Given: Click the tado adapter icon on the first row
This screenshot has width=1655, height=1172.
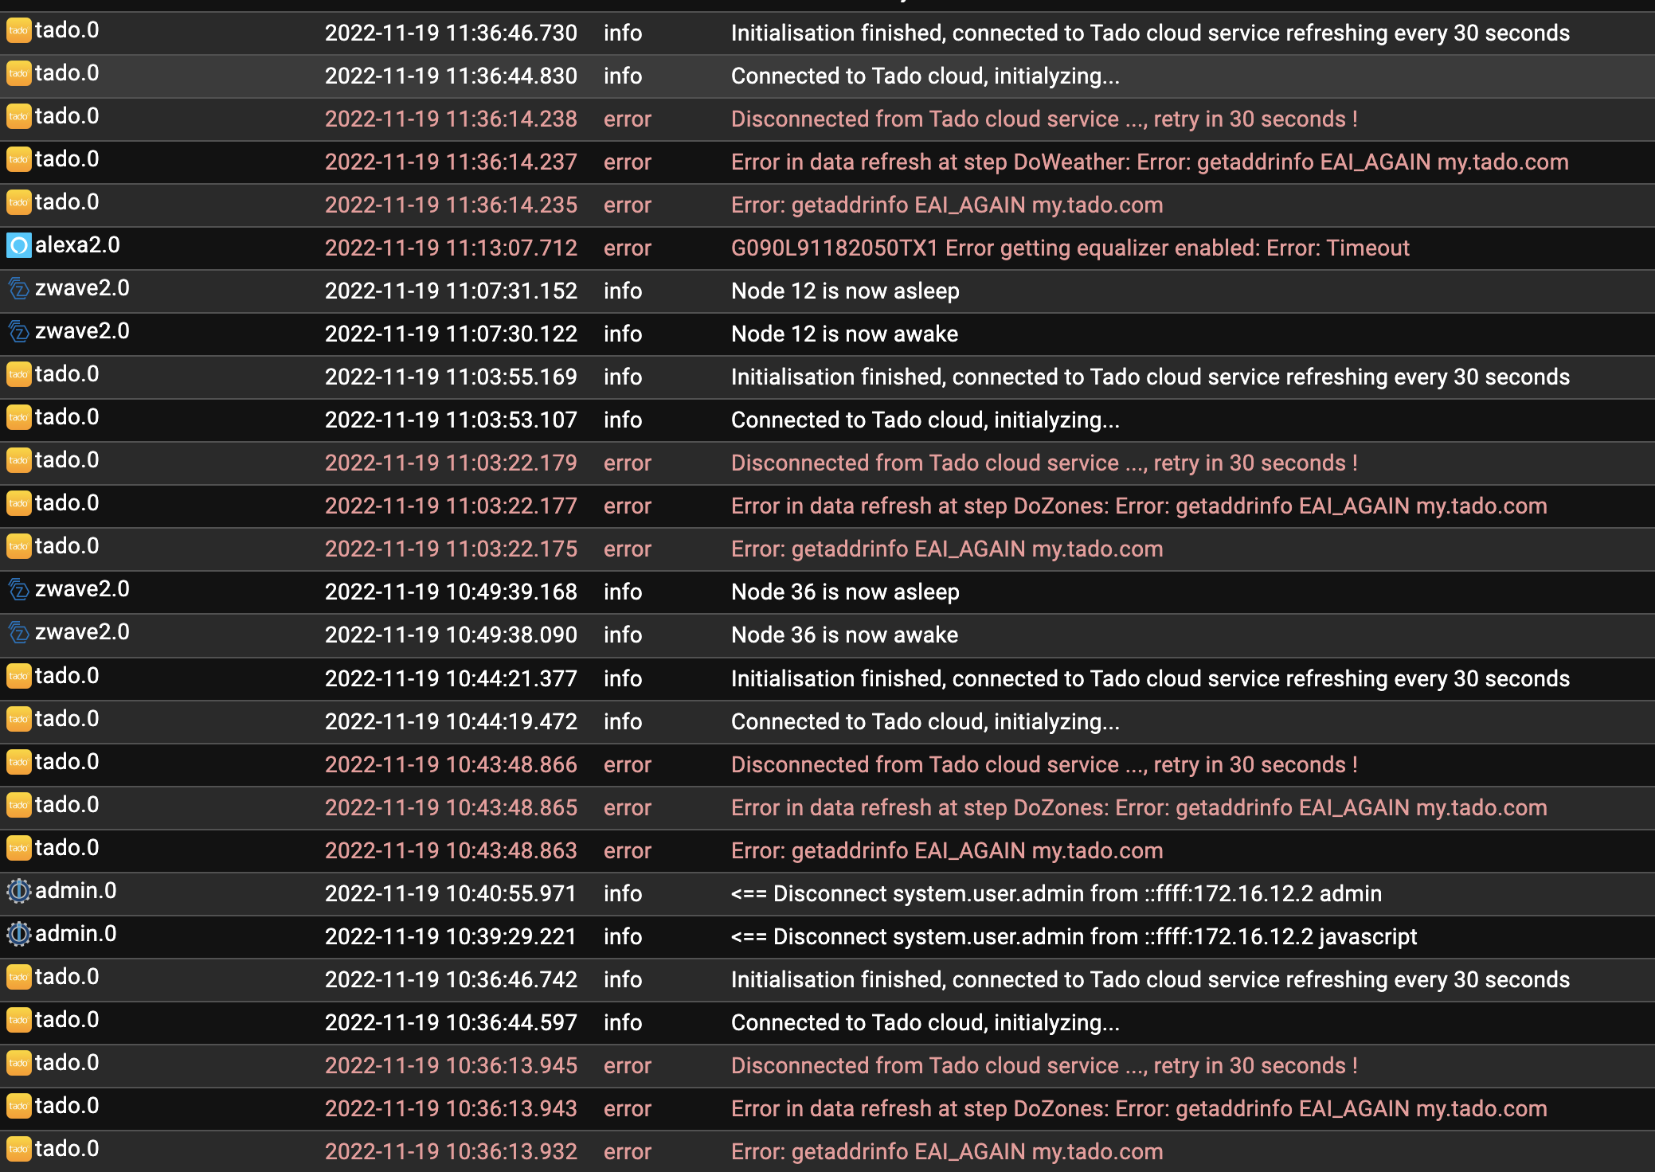Looking at the screenshot, I should [18, 31].
